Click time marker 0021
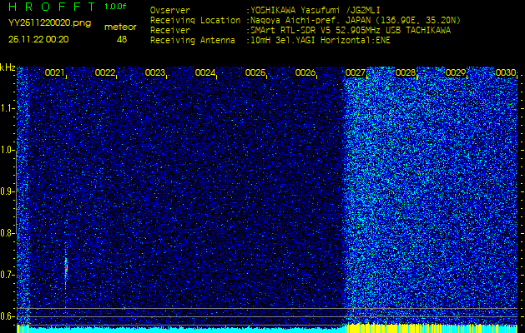The width and height of the screenshot is (525, 333). click(54, 72)
